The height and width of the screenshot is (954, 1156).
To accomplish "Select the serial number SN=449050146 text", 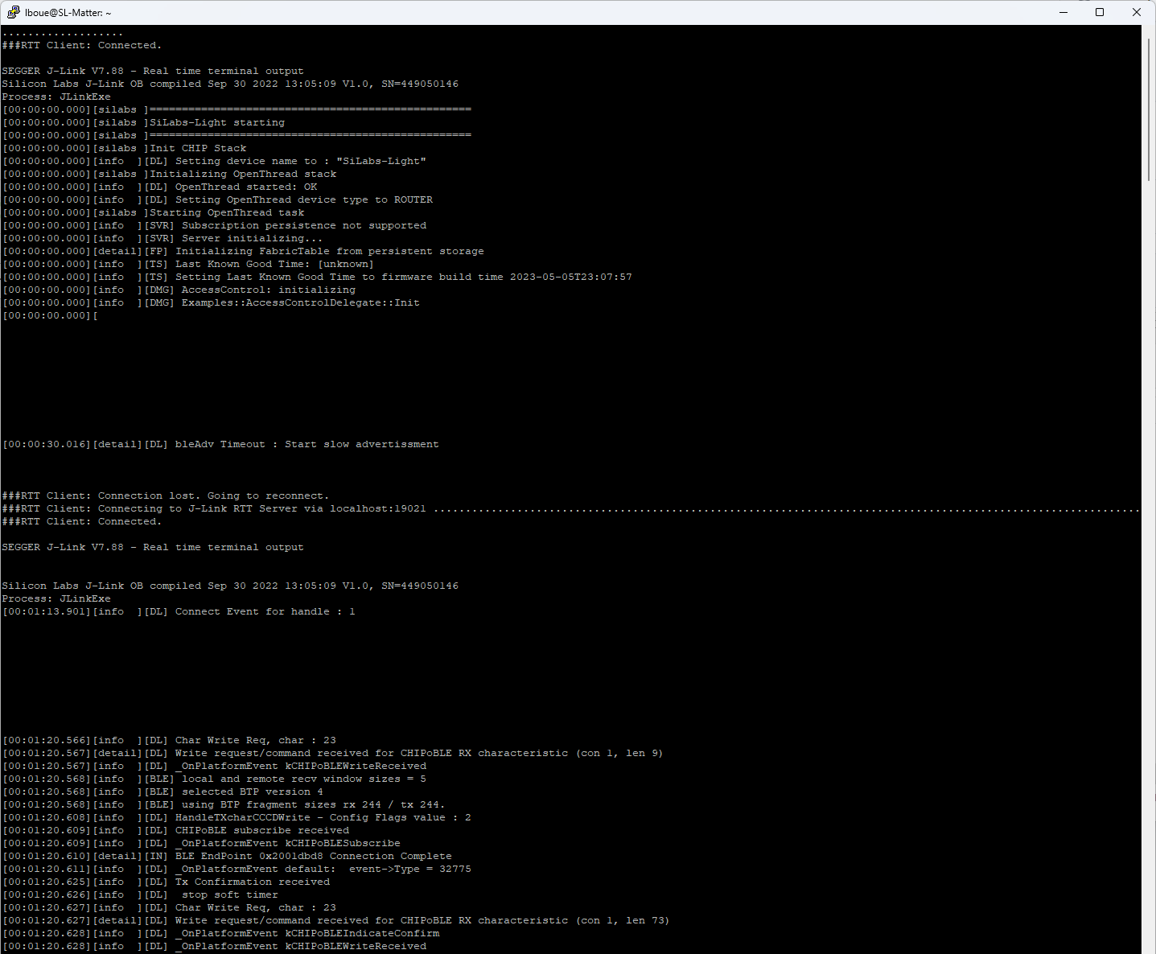I will coord(422,83).
